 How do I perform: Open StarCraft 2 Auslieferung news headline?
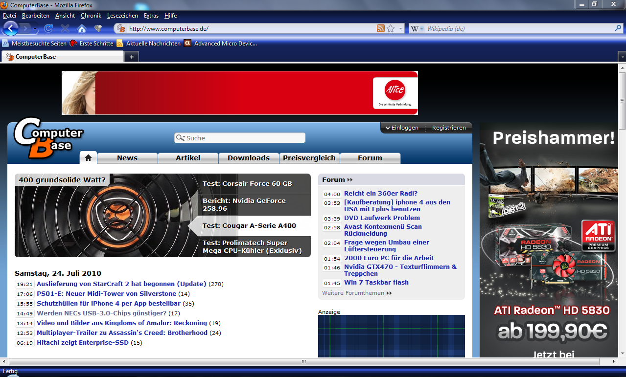[122, 284]
